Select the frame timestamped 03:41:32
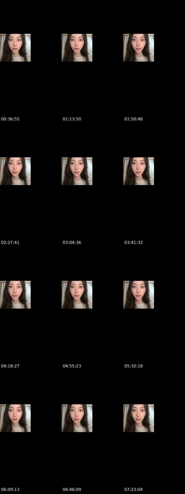185x494 pixels. click(138, 171)
